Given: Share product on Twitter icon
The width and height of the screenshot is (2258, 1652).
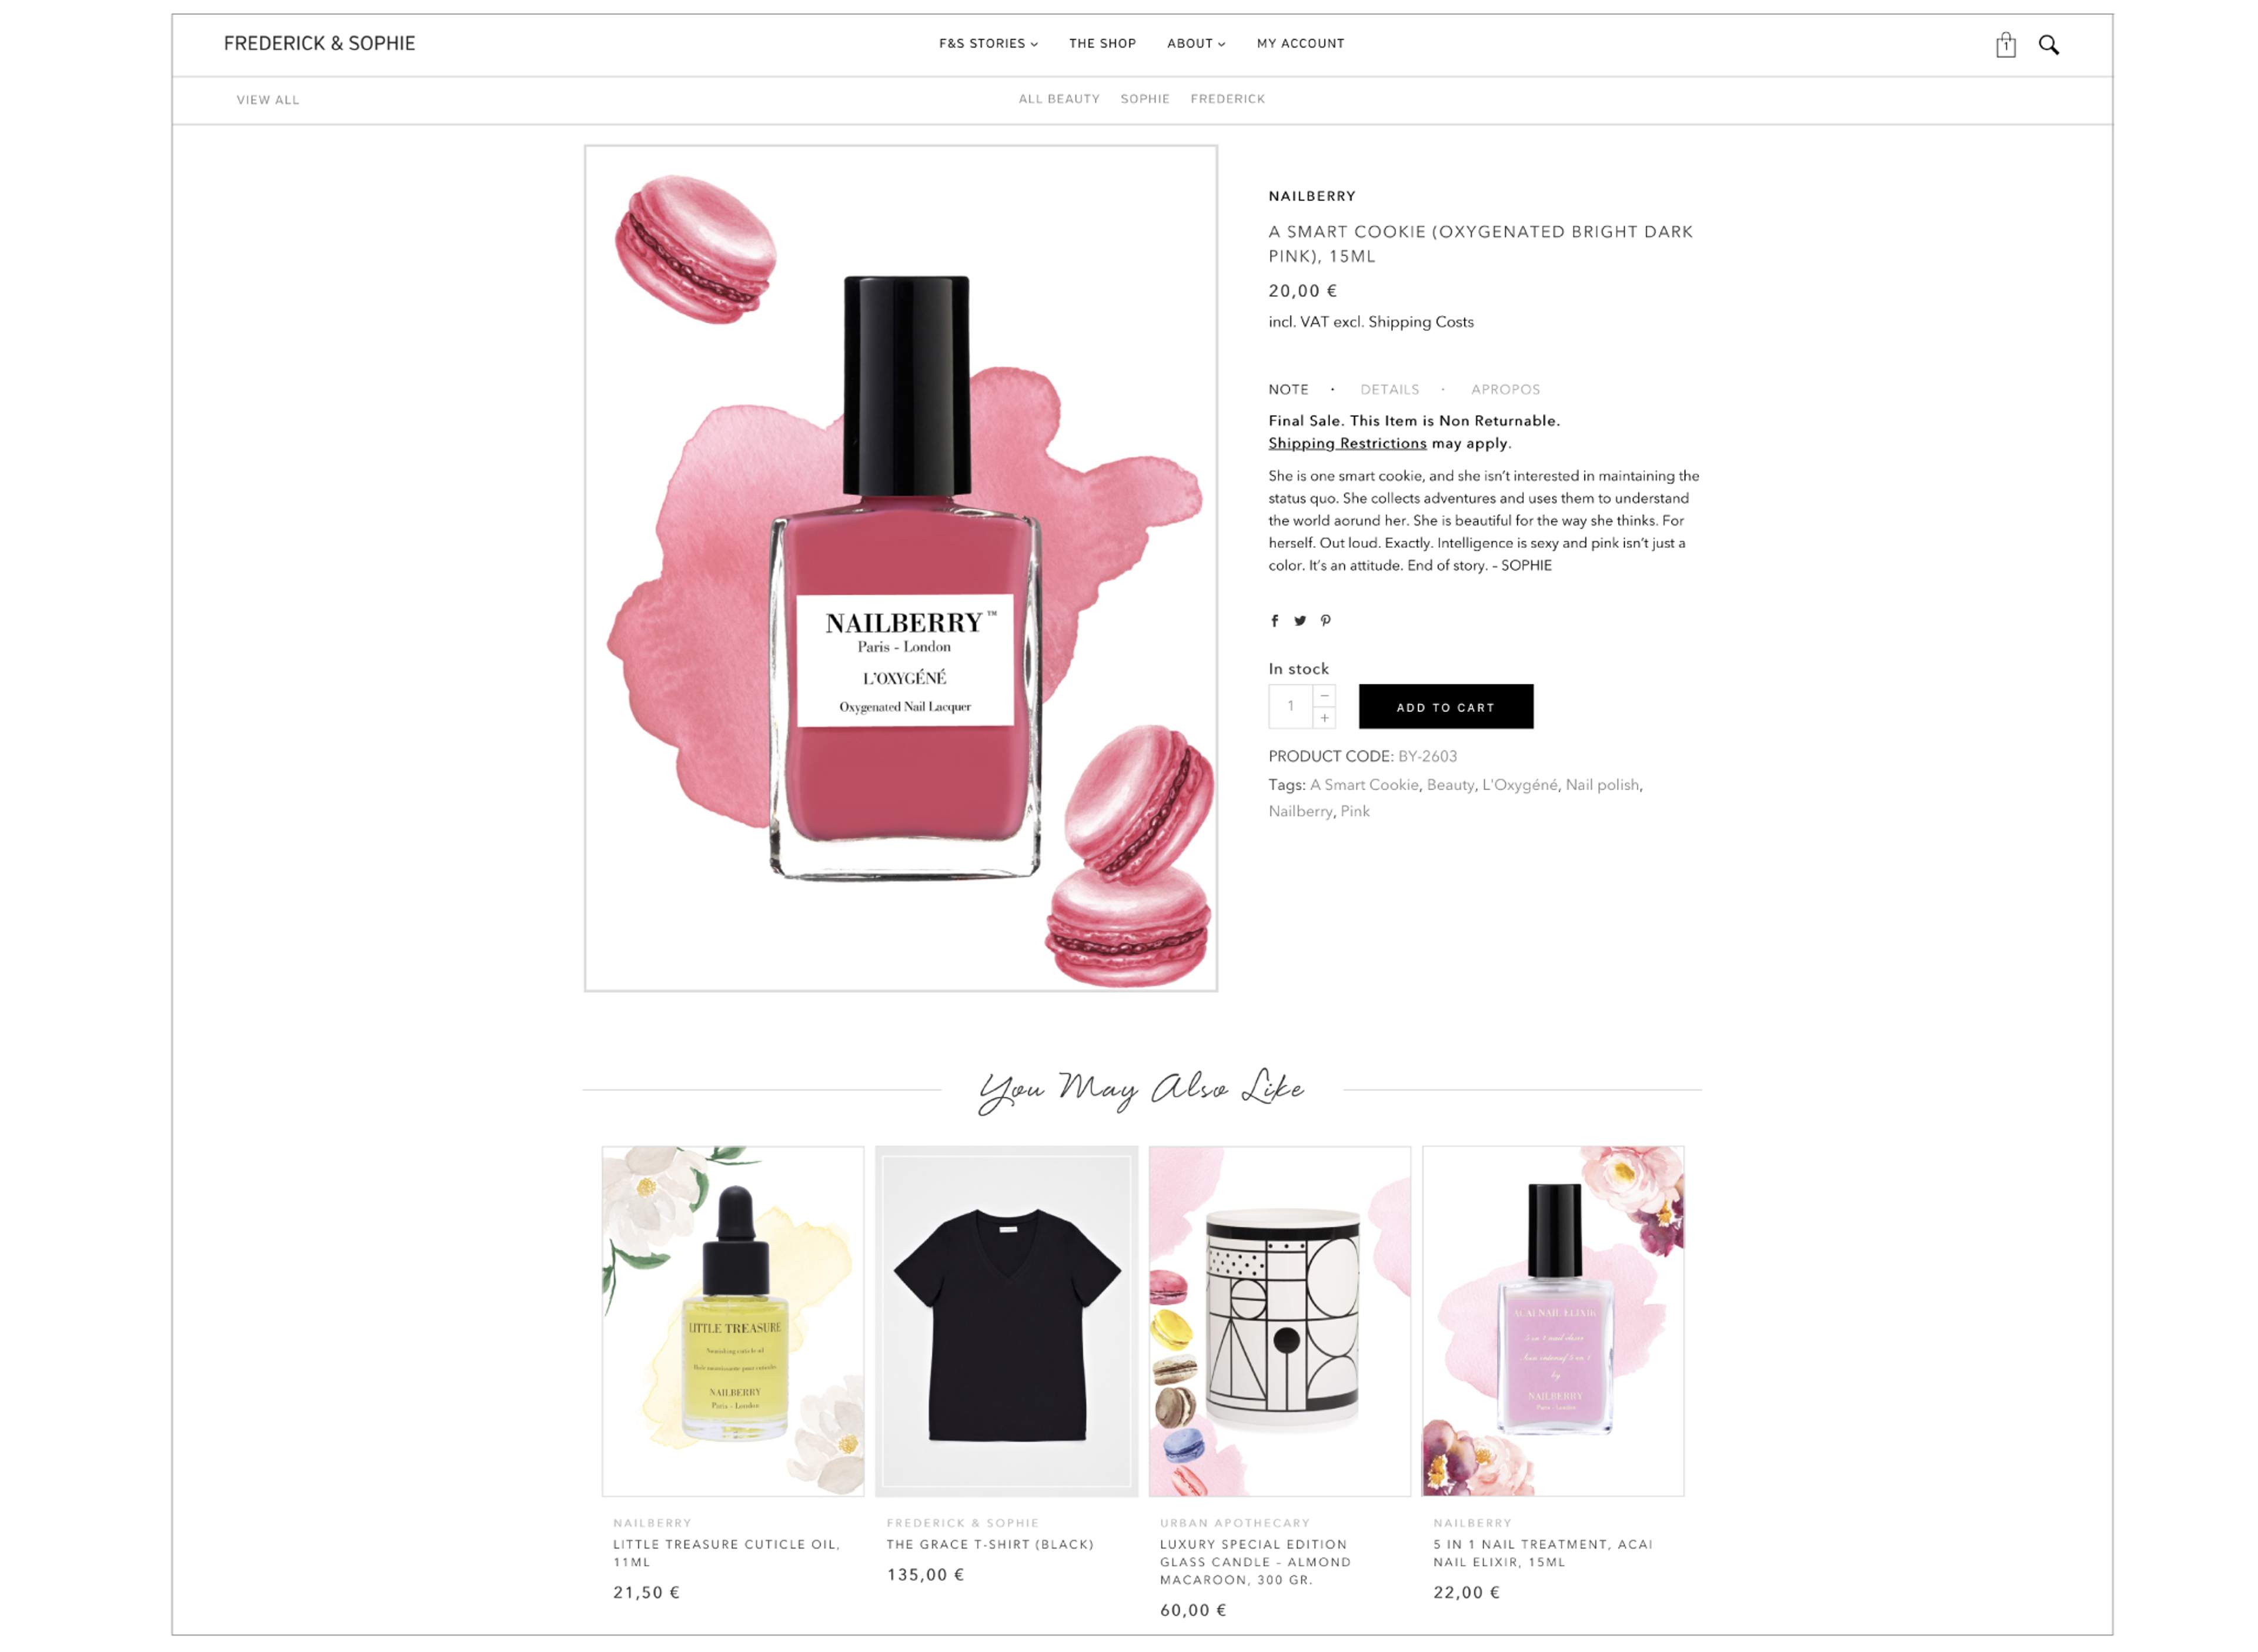Looking at the screenshot, I should click(x=1299, y=621).
